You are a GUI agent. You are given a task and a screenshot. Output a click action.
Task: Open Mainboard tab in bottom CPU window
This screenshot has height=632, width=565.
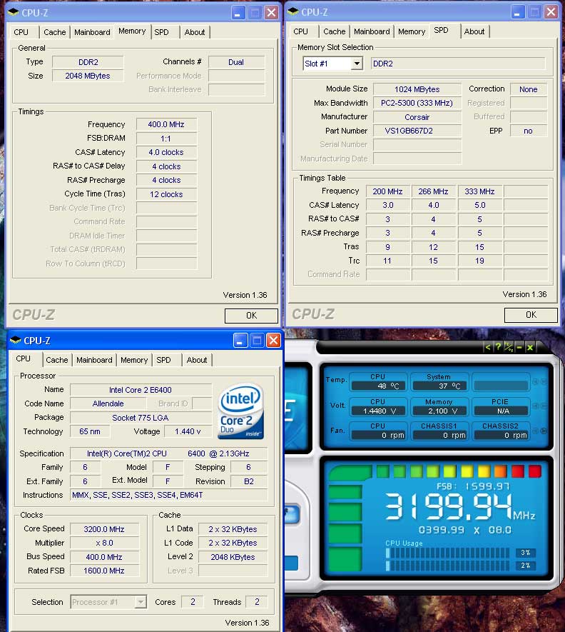(94, 360)
